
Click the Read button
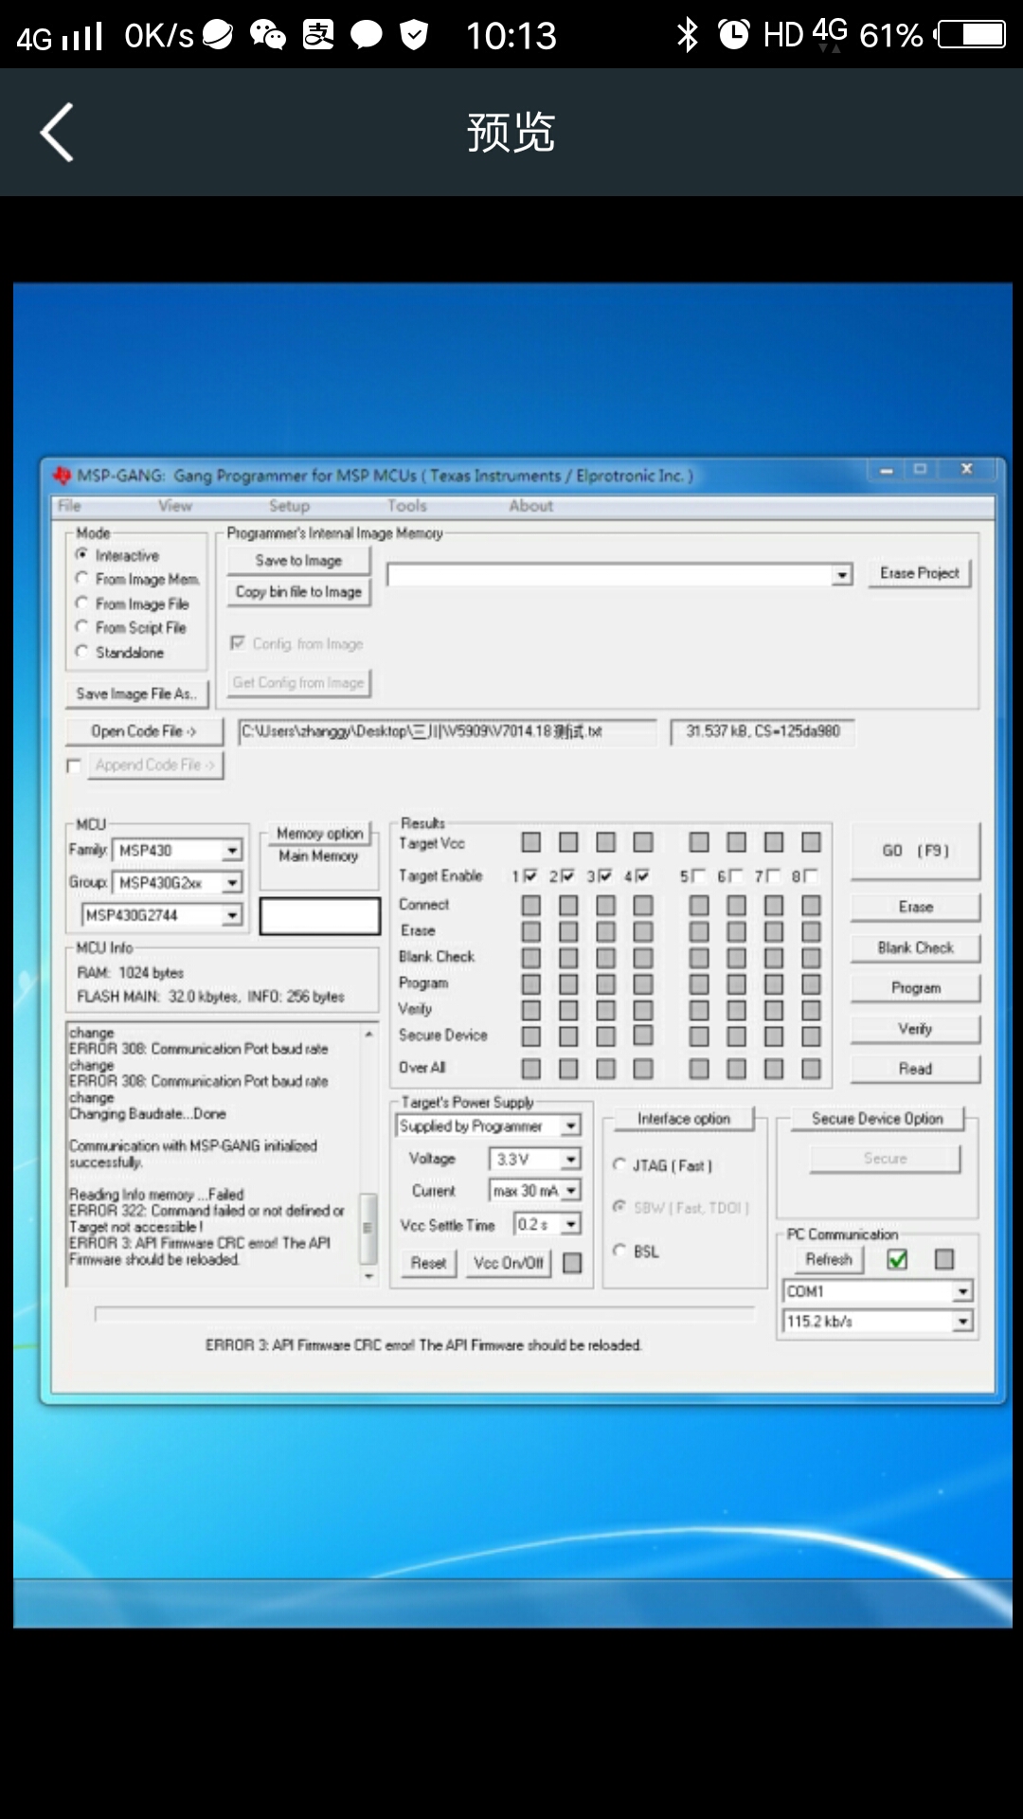(x=915, y=1069)
